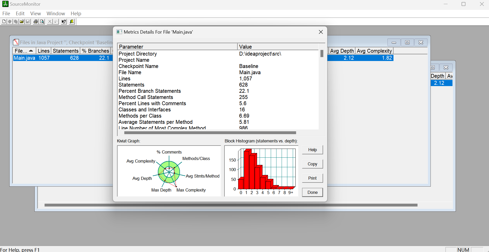Click the Delete X toolbar icon
Screen dimensions: 489x252
coord(50,22)
